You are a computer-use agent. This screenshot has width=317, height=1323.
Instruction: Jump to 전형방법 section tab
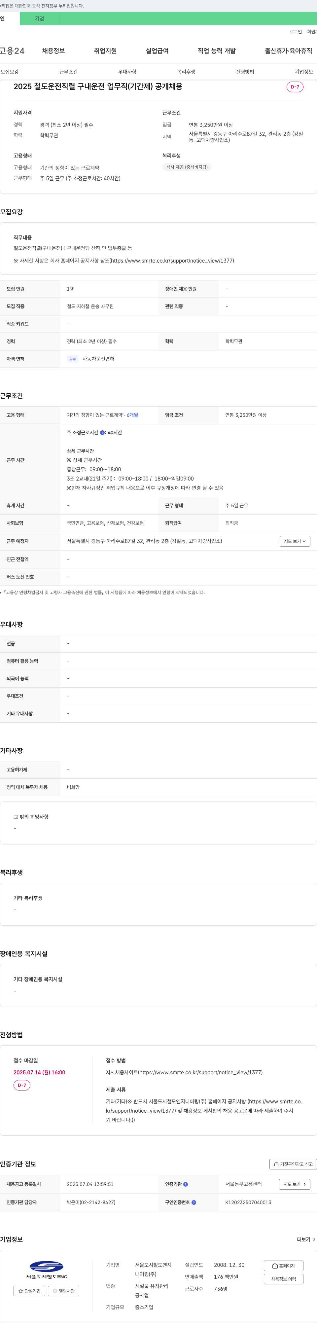click(x=245, y=71)
